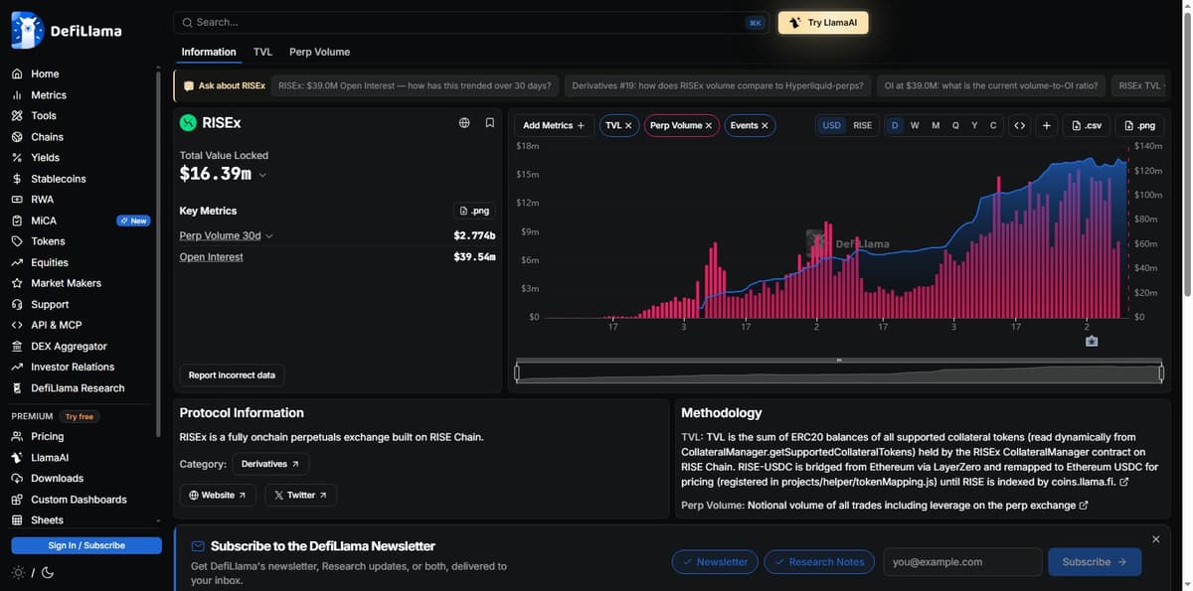Screen dimensions: 1193x591
Task: Click the plus icon next to embed
Action: [x=1046, y=125]
